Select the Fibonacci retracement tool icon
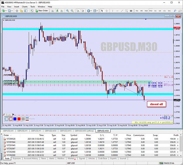Image resolution: width=183 pixels, height=165 pixels. click(x=126, y=11)
